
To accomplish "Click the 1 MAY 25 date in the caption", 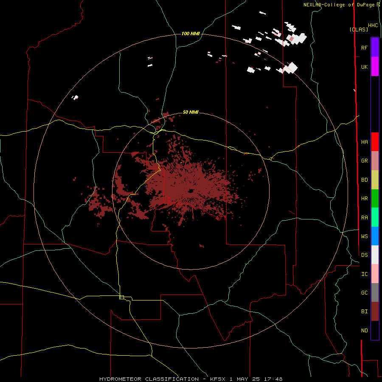I will coord(245,379).
